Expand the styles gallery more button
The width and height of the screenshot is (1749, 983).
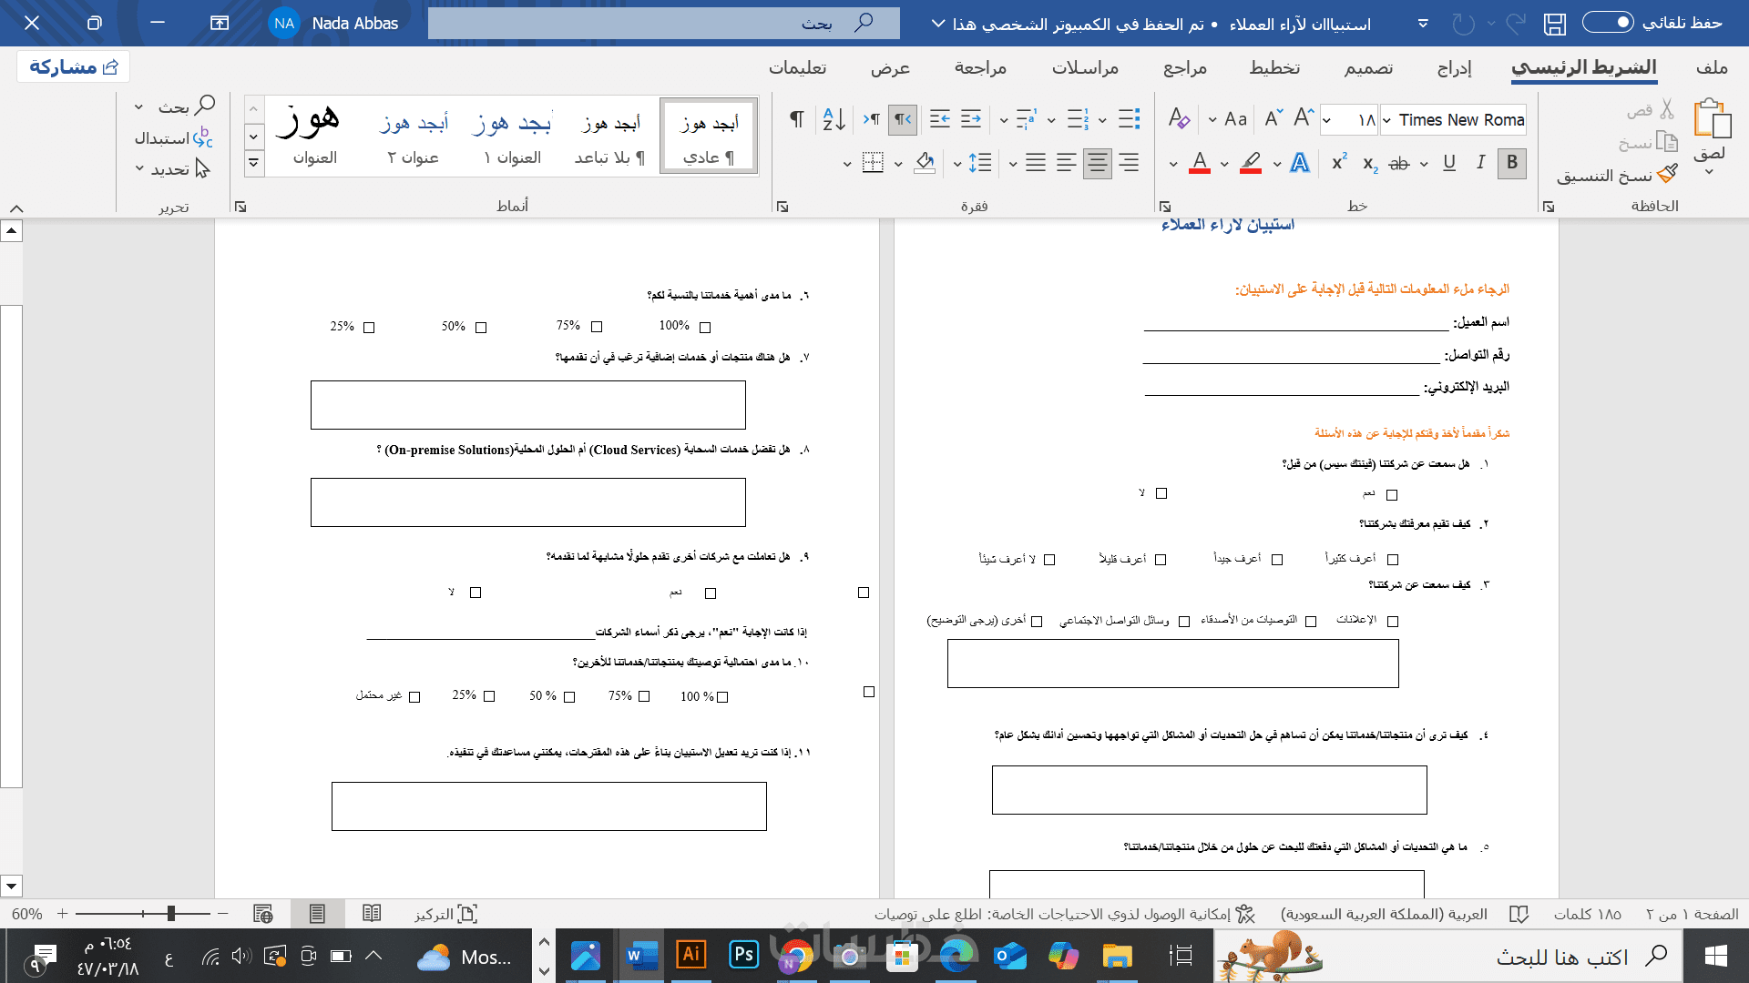253,164
